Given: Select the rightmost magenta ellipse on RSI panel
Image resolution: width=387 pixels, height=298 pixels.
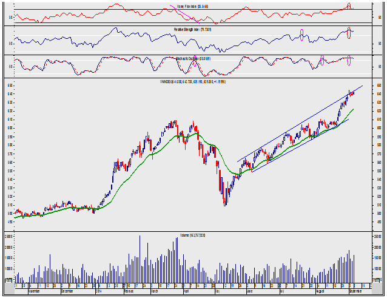Looking at the screenshot, I should 349,33.
